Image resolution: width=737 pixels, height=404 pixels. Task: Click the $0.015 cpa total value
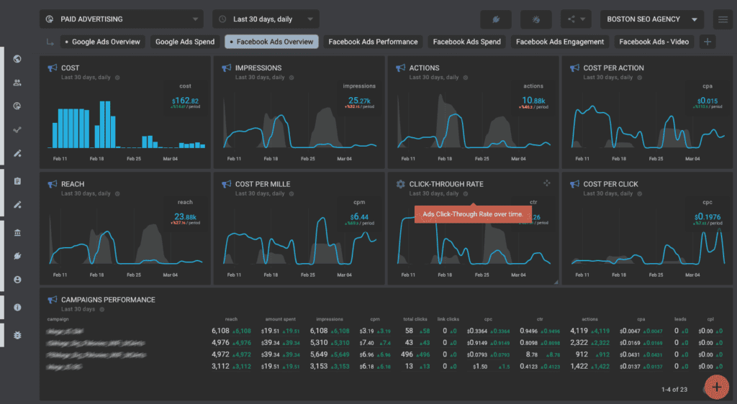point(707,101)
